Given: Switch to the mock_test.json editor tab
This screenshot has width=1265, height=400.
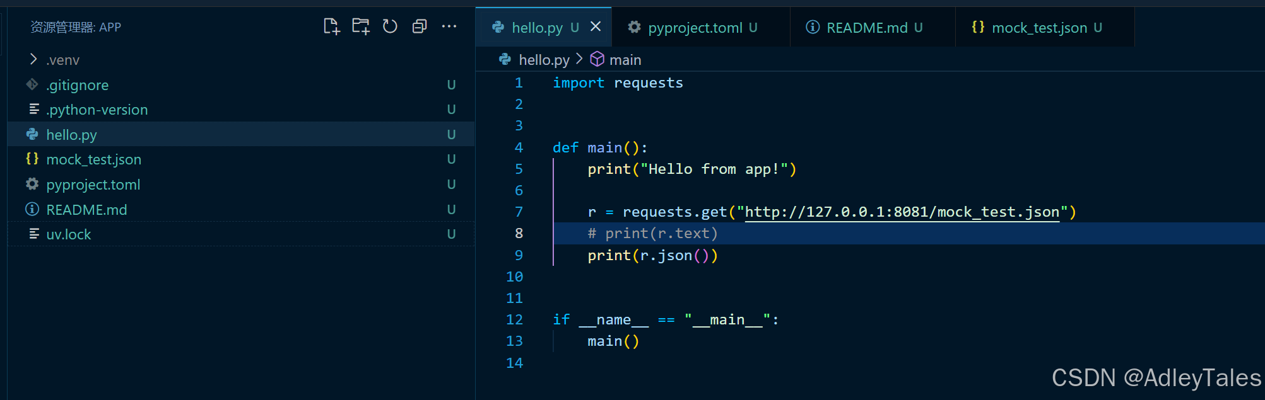Looking at the screenshot, I should [x=1045, y=27].
